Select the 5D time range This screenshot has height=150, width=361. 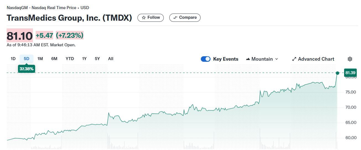27,59
